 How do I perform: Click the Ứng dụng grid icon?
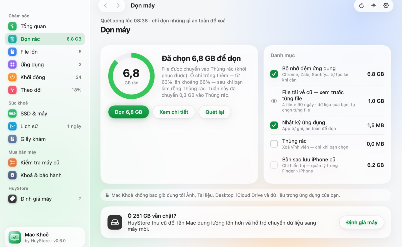pyautogui.click(x=12, y=65)
